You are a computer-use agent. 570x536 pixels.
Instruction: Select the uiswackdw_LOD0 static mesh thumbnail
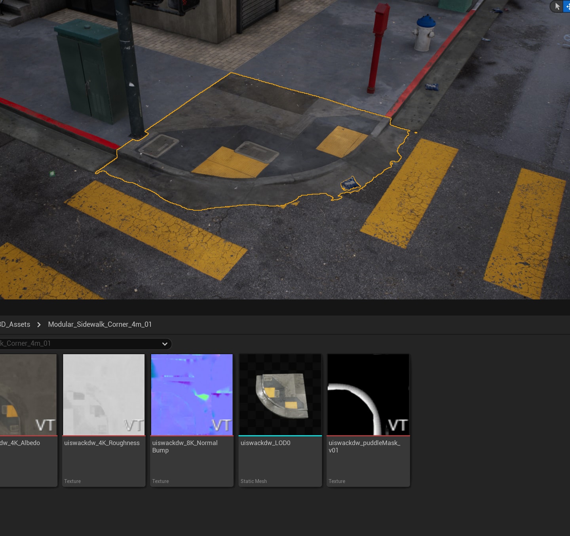pyautogui.click(x=280, y=395)
